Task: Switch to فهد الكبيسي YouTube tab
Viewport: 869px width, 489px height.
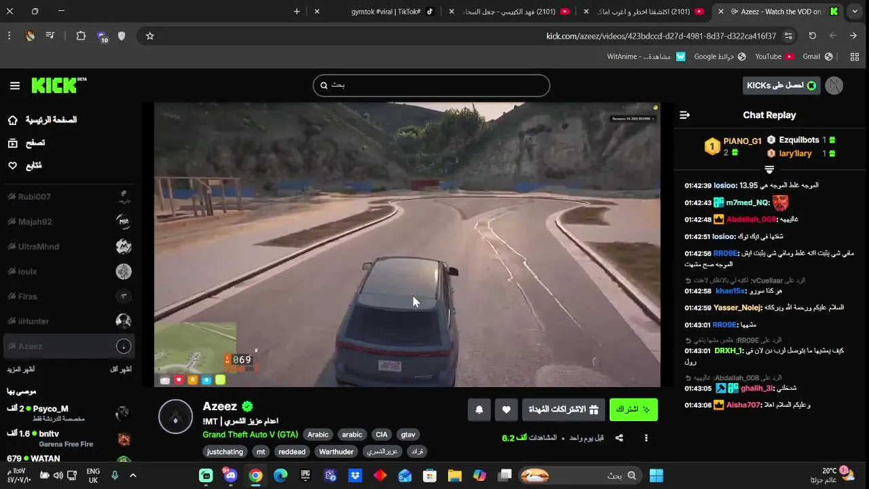Action: [509, 12]
